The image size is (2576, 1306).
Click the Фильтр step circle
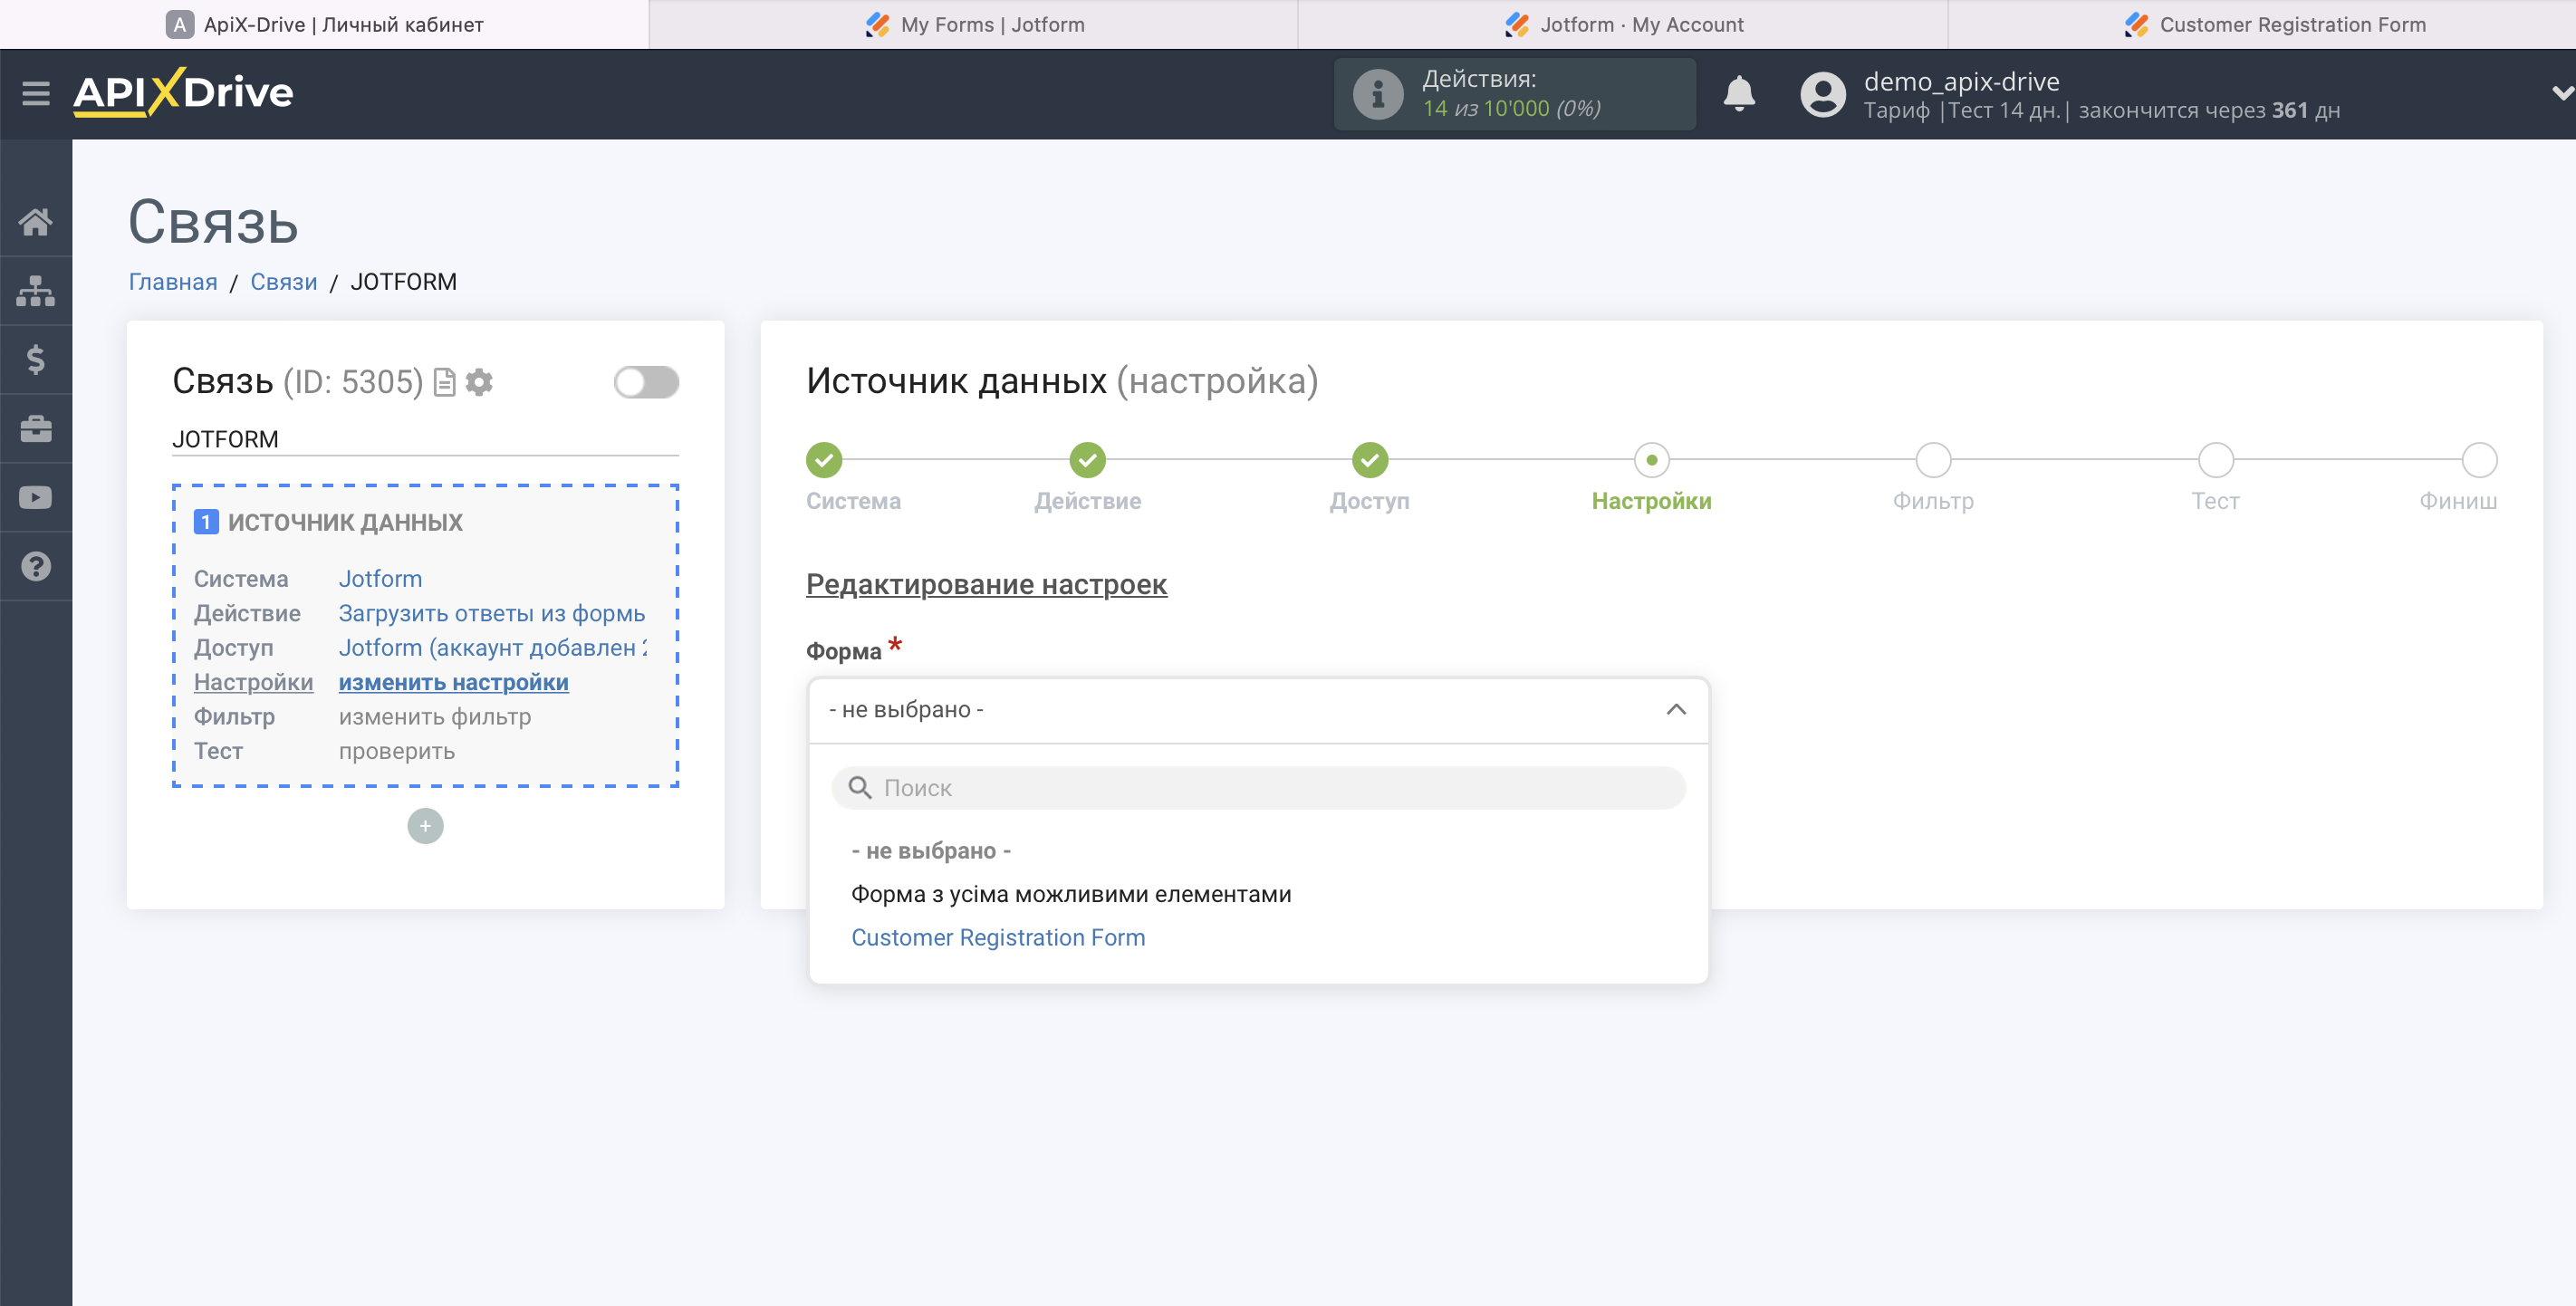[x=1934, y=460]
